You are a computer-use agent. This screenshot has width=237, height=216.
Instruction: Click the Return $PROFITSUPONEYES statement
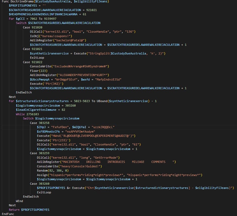coord(29,209)
